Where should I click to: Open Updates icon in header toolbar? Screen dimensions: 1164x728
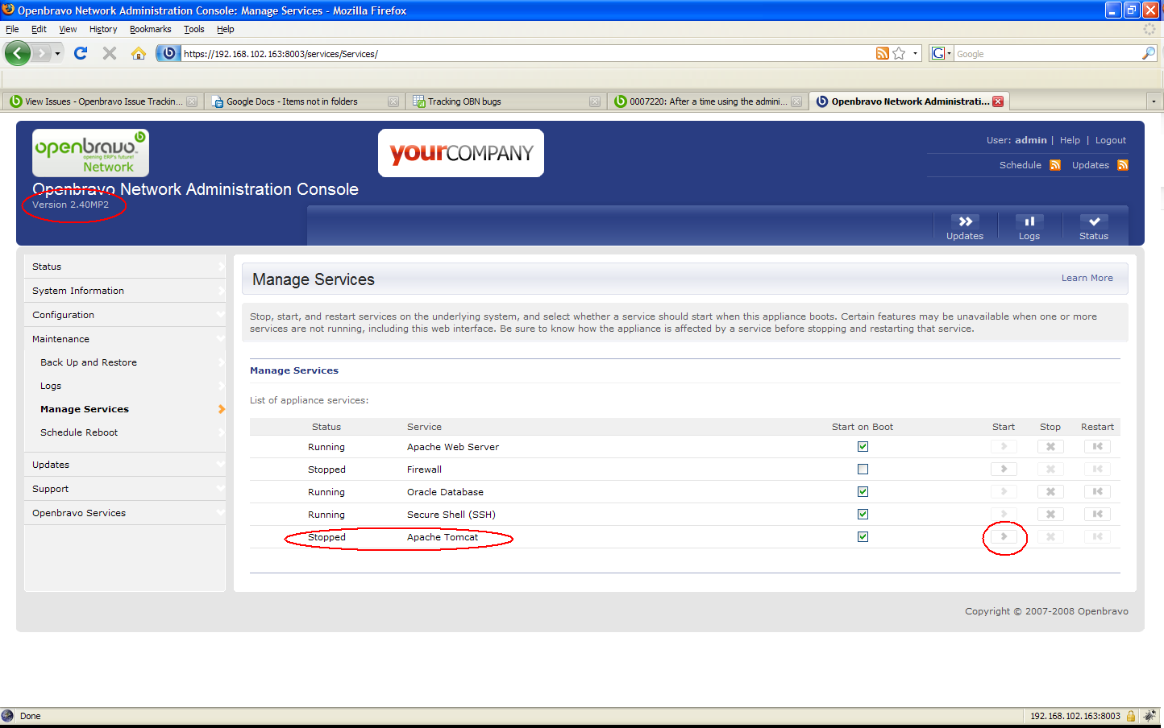[965, 227]
